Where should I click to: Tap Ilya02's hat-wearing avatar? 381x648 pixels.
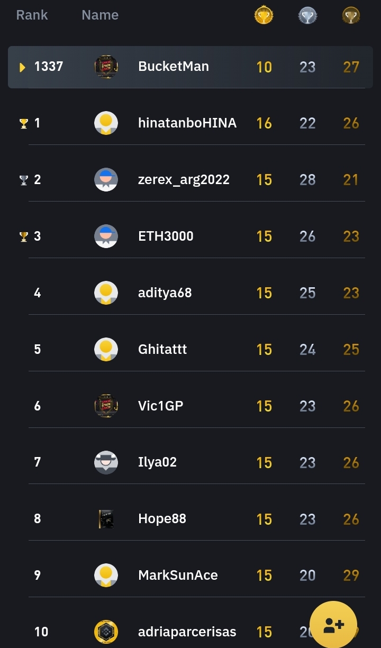pyautogui.click(x=106, y=462)
